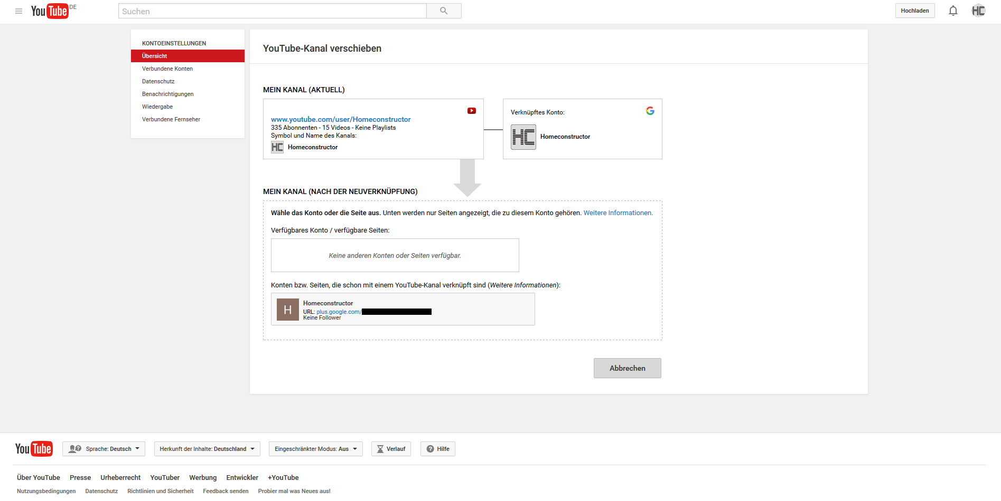Focus the Suchen search field

coord(273,11)
